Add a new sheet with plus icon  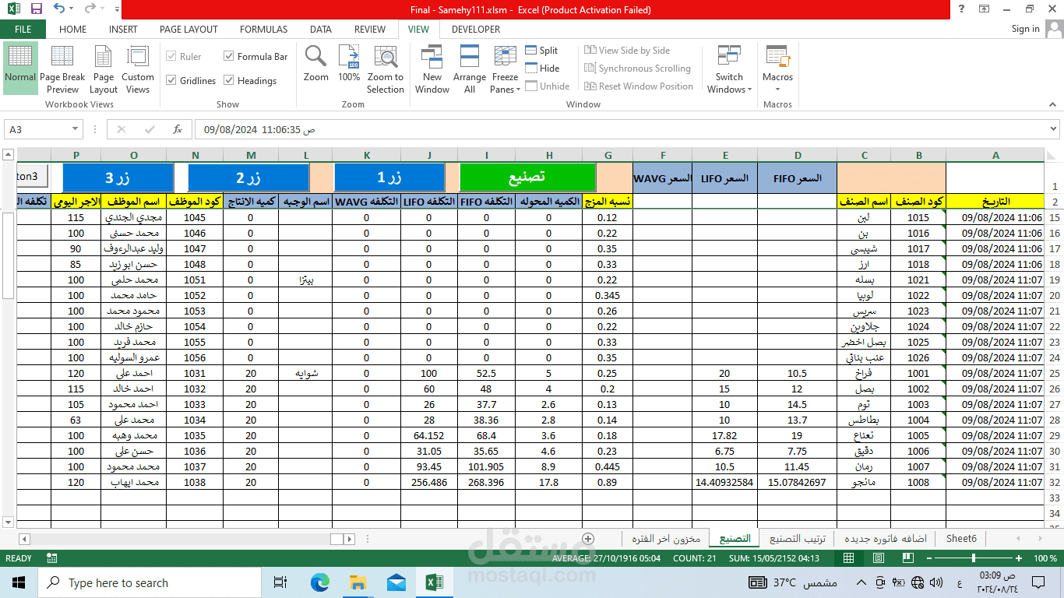588,539
